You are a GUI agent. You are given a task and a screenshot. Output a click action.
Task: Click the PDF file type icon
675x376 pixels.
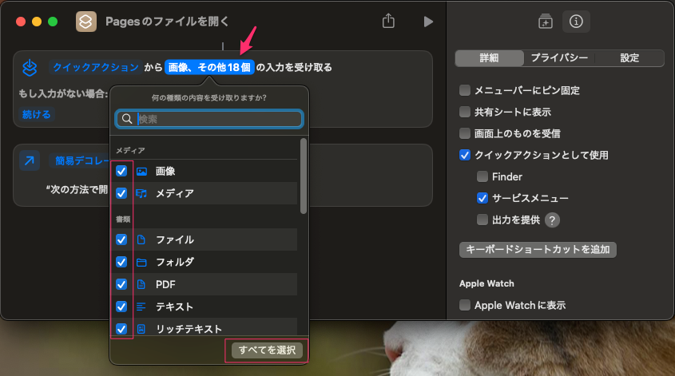(x=141, y=284)
